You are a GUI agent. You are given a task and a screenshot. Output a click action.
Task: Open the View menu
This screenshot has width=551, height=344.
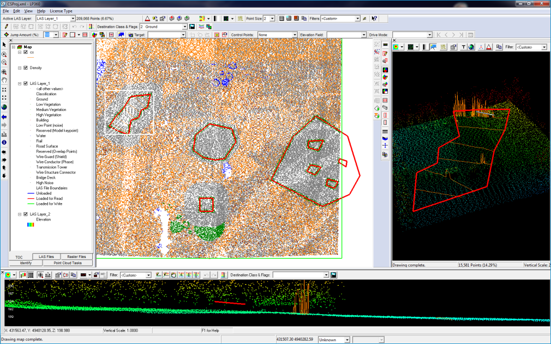[28, 11]
